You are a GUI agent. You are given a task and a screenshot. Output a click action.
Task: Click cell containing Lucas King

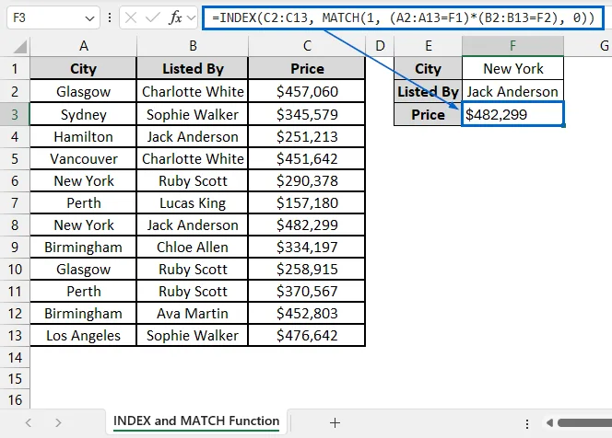(193, 202)
